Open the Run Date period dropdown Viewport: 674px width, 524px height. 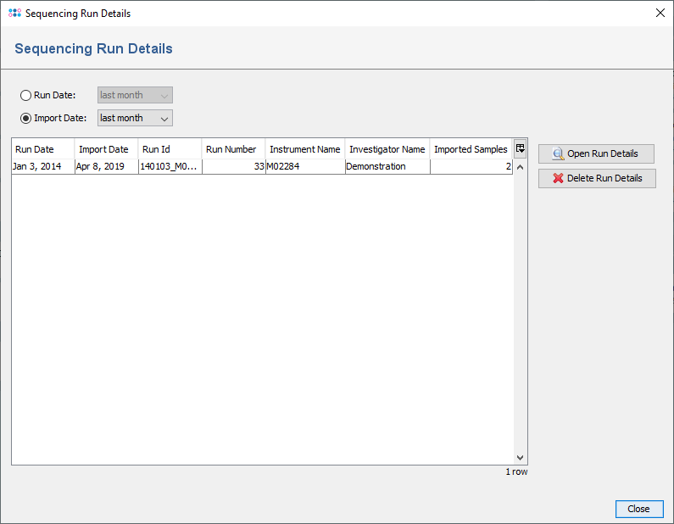(135, 95)
